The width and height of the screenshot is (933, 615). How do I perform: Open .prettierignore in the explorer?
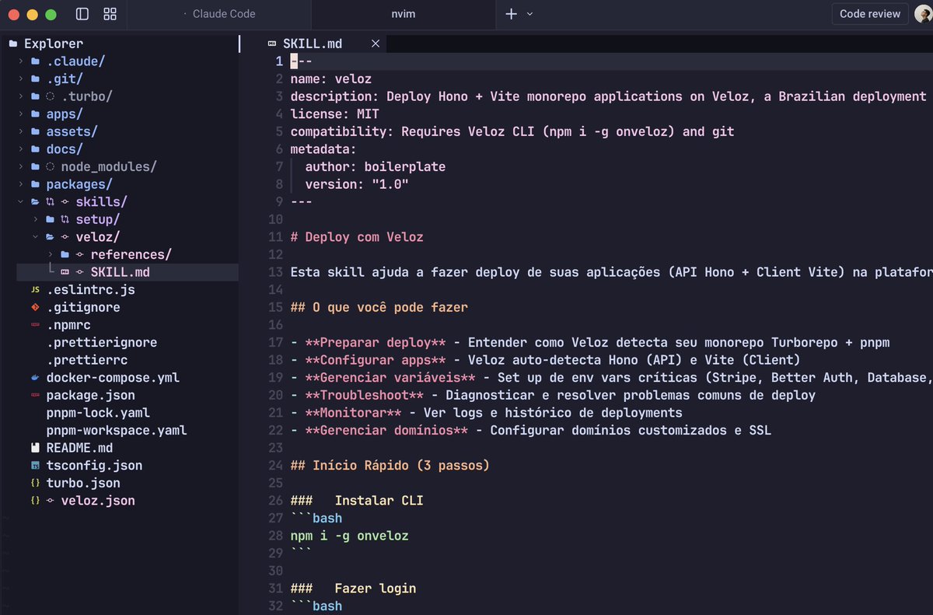[x=102, y=343]
